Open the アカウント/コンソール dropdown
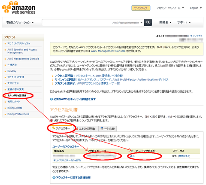The image size is (206, 185). [x=170, y=8]
